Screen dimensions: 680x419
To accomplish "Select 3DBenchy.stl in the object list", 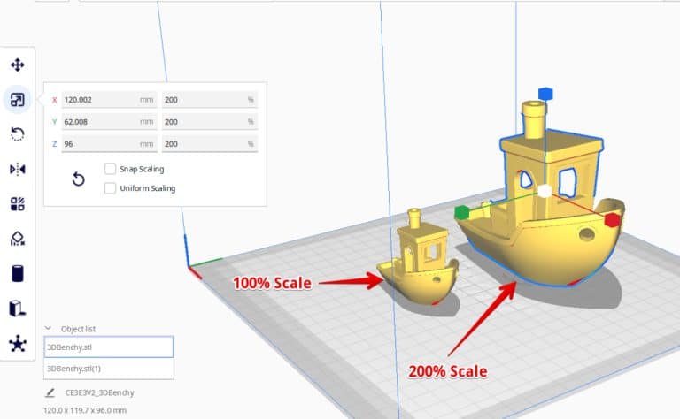I will point(108,347).
